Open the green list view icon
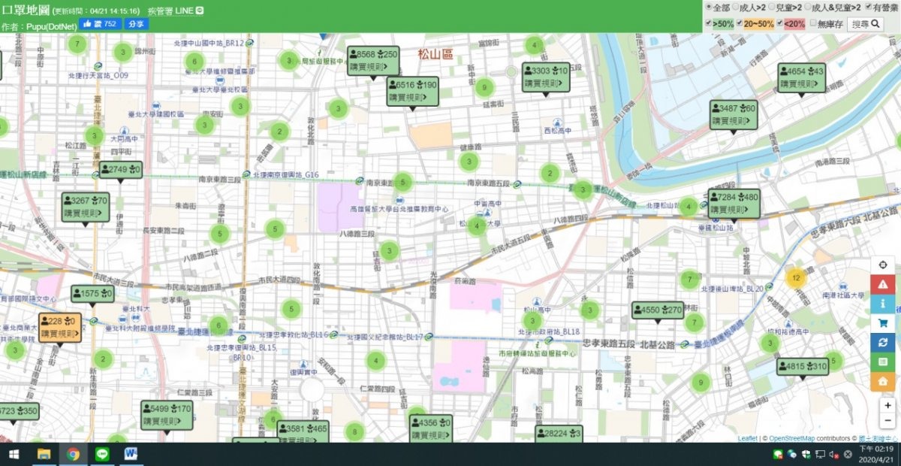 coord(882,362)
